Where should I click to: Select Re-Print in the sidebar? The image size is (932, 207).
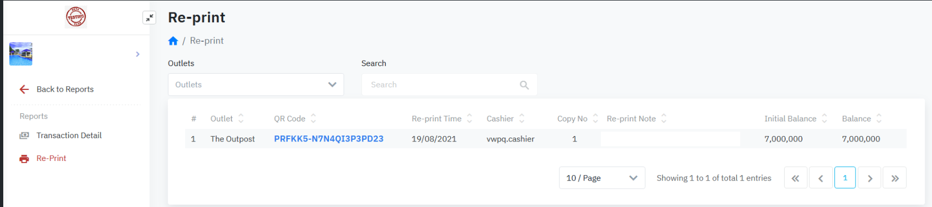(x=51, y=158)
